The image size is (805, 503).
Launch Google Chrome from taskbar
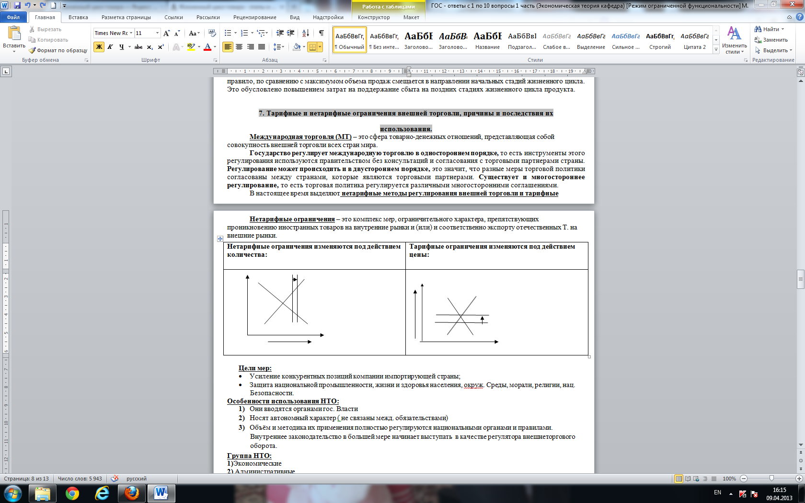pos(72,493)
